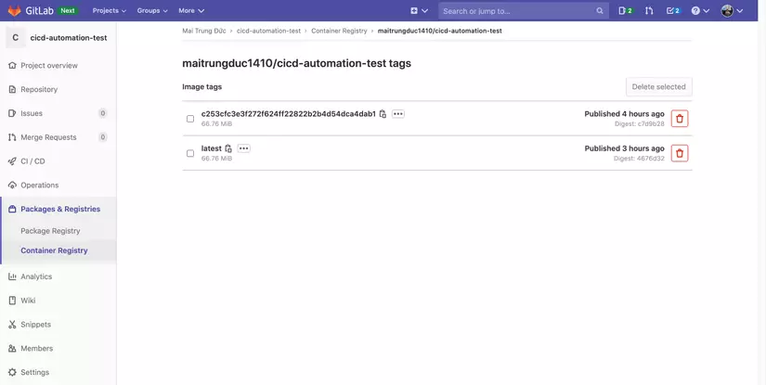This screenshot has width=766, height=385.
Task: Copy the c253cfc3e3f tag path
Action: coord(383,114)
